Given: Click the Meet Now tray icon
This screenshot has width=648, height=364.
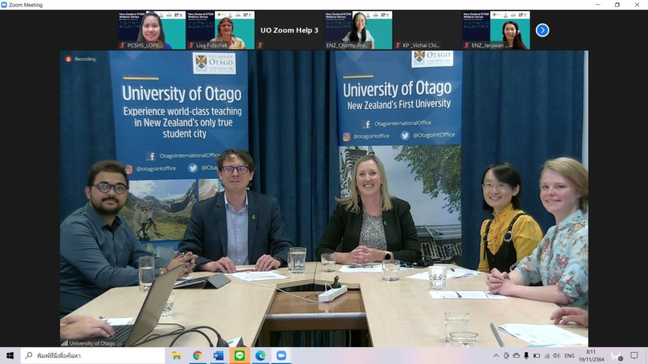Looking at the screenshot, I should (506, 355).
